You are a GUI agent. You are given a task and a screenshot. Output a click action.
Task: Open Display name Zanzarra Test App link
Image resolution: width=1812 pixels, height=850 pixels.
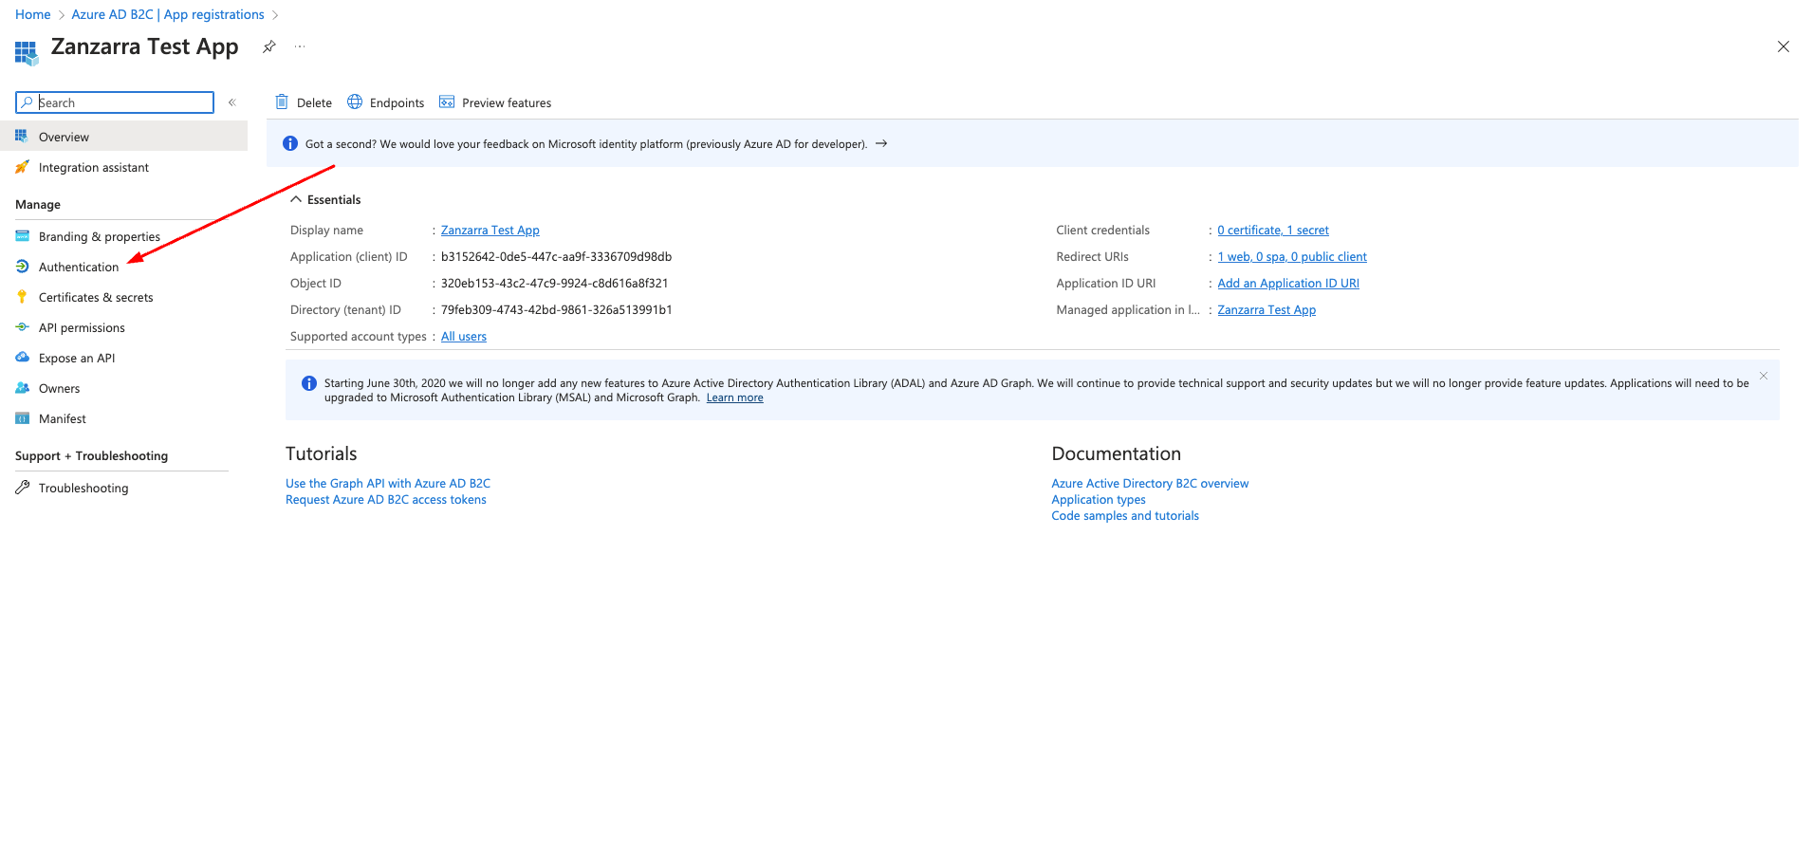[490, 230]
